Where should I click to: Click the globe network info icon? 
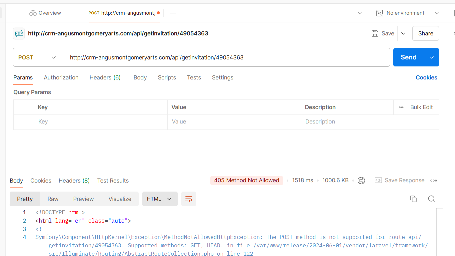coord(361,181)
